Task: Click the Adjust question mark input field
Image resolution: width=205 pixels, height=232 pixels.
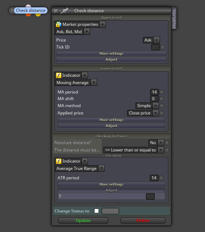Action: pos(150,196)
